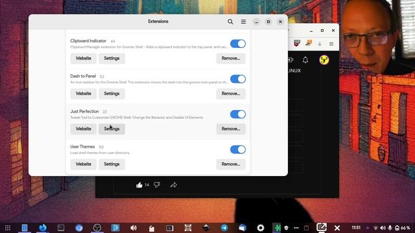This screenshot has height=233, width=415.
Task: Open the white Files icon in the taskbar
Action: [x=152, y=228]
